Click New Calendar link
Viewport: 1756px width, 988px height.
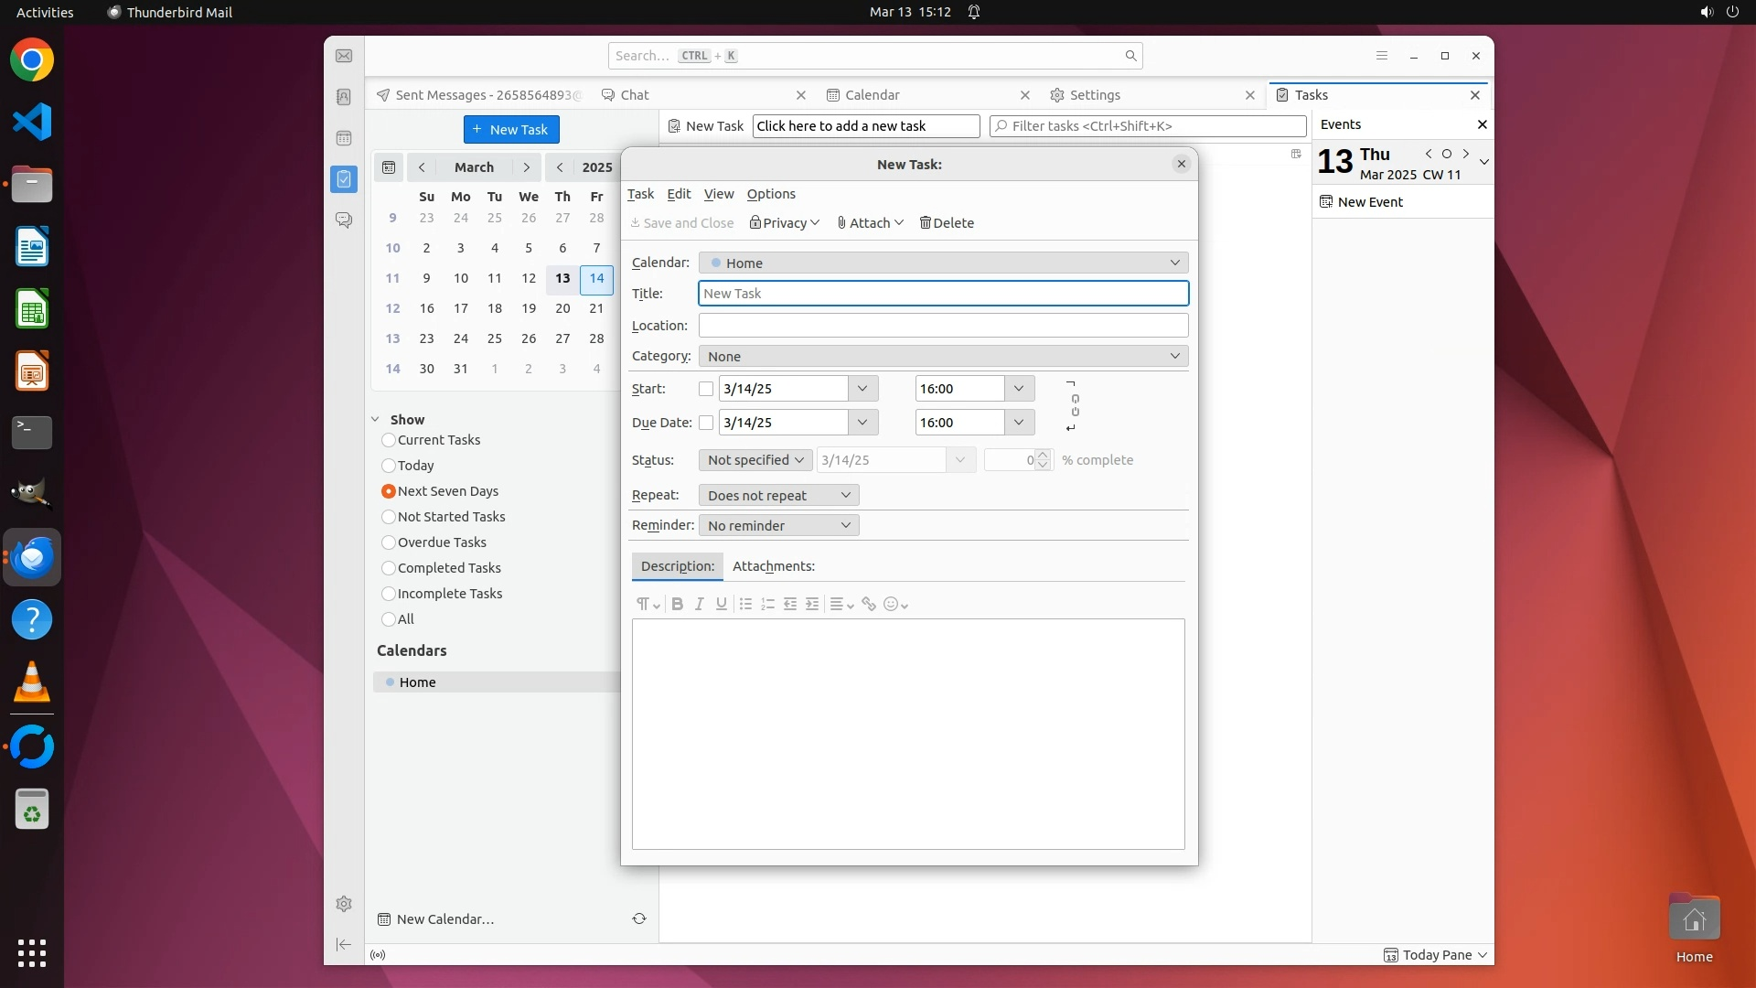(444, 918)
